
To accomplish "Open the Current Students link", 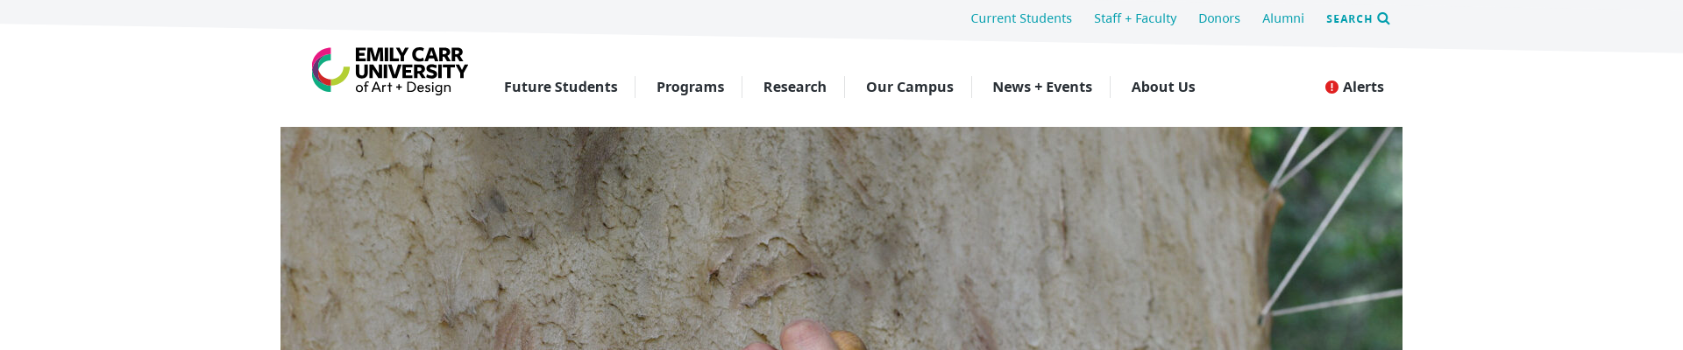I will click(x=1021, y=18).
